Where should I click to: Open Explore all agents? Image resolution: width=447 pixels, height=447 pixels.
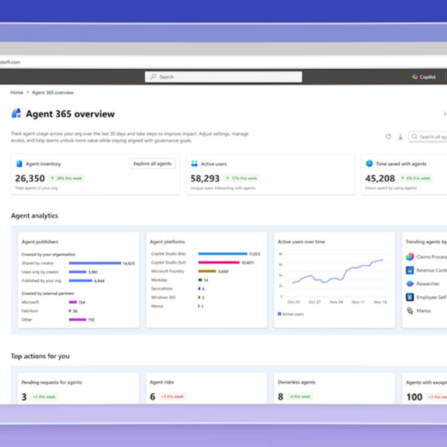pyautogui.click(x=152, y=163)
